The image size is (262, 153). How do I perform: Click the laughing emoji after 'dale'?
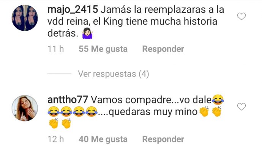pos(218,100)
